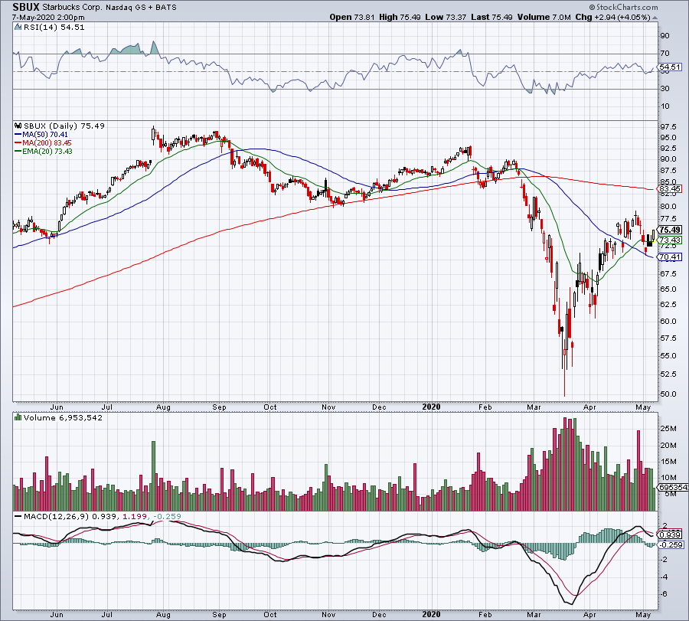Click the -6 label on MACD axis

pyautogui.click(x=665, y=593)
